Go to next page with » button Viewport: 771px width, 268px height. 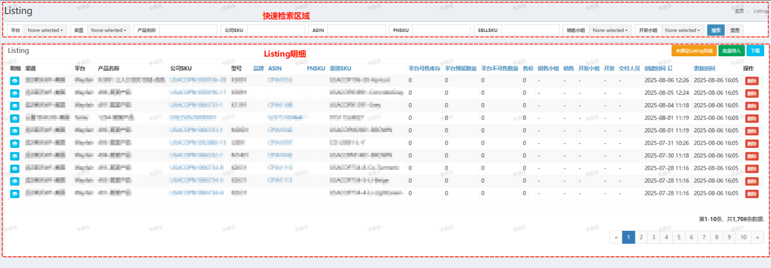point(757,237)
